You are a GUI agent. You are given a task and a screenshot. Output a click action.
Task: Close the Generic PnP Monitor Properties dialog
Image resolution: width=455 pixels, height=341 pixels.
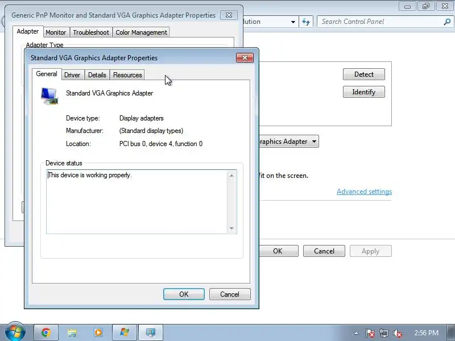coord(229,15)
